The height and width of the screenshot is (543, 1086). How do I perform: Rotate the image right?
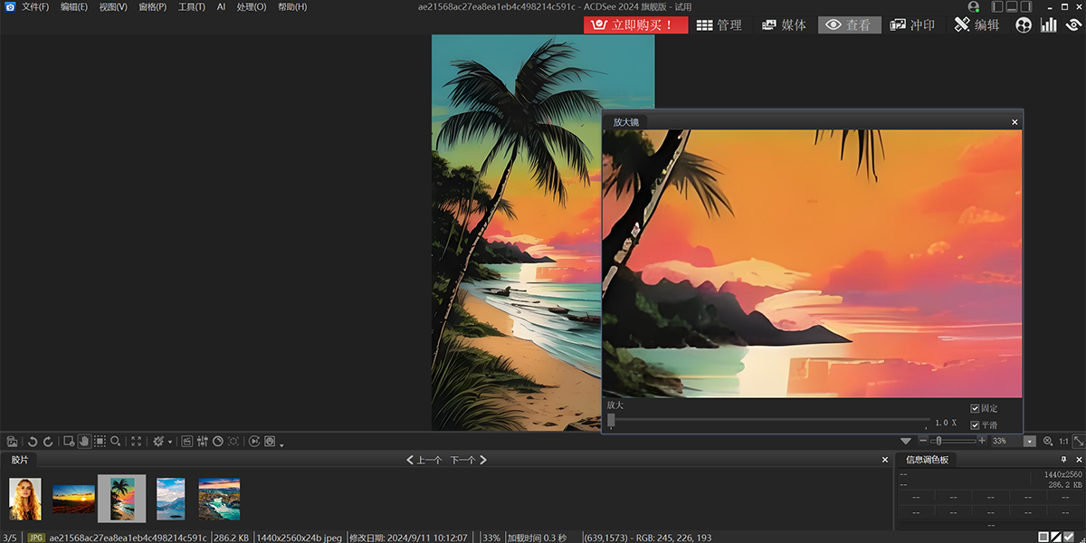(48, 442)
